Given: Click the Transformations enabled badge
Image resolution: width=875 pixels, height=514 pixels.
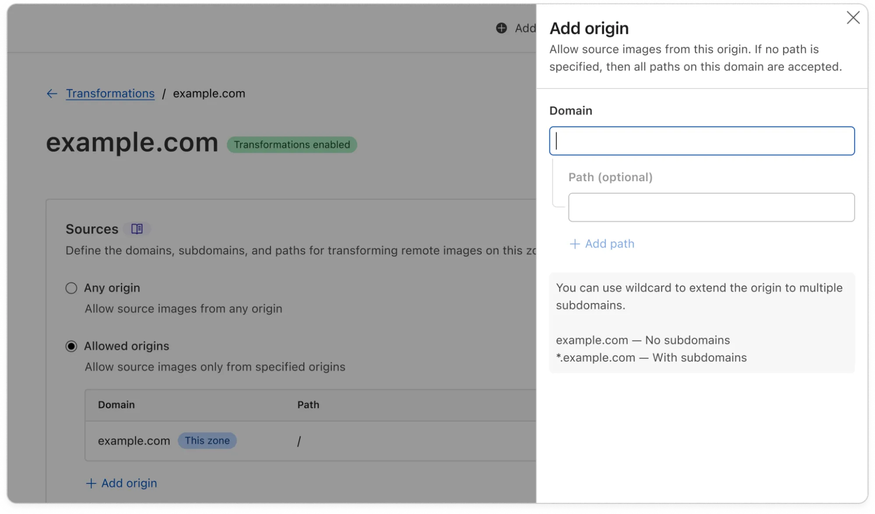Looking at the screenshot, I should pyautogui.click(x=292, y=144).
